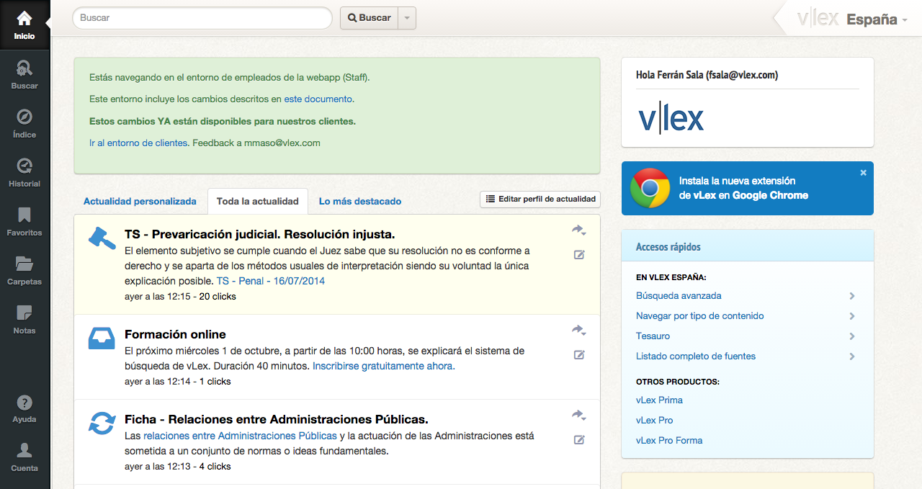This screenshot has width=922, height=489.
Task: Open the España region dropdown
Action: (874, 19)
